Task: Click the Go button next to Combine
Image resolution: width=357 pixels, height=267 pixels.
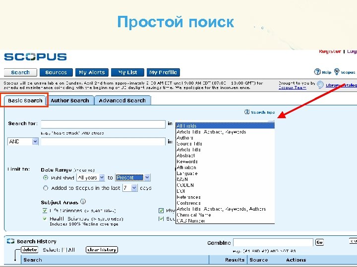Action: tap(319, 242)
